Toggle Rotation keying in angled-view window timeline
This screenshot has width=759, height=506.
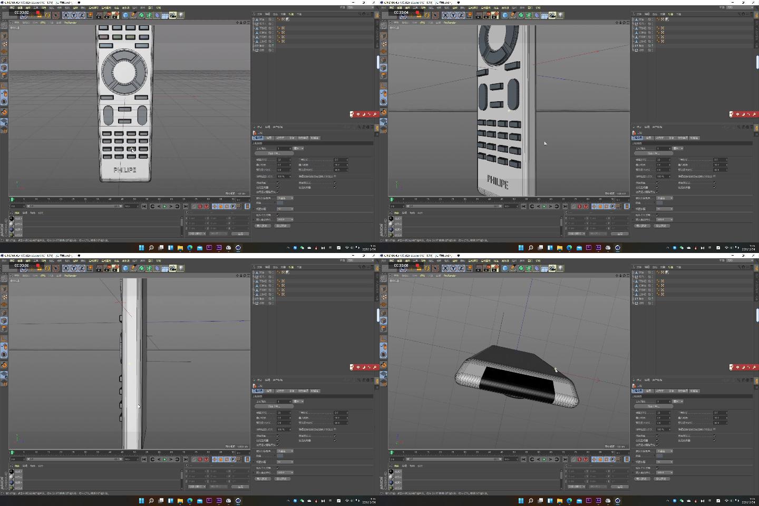coord(606,207)
